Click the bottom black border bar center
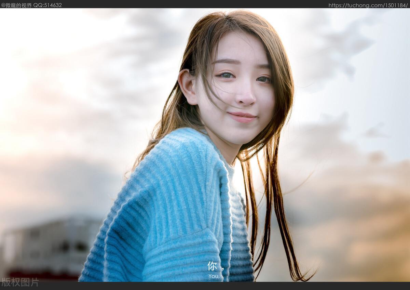The width and height of the screenshot is (410, 290). [205, 286]
